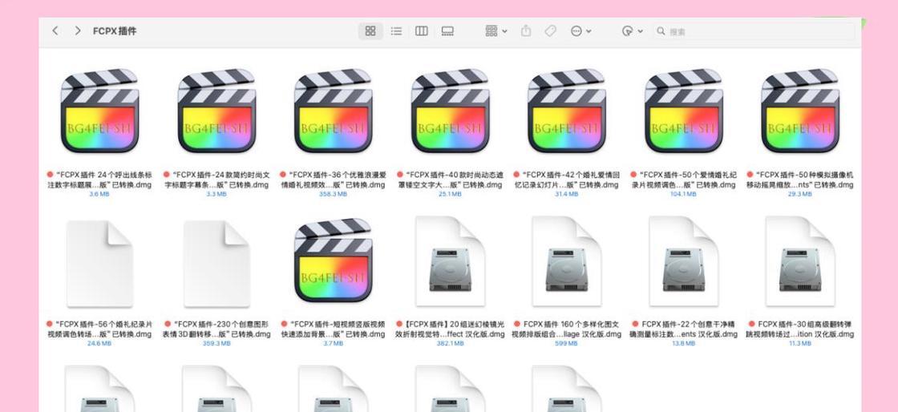
Task: Select the 20组迷幻棱镜光效 disk image icon
Action: coord(450,261)
